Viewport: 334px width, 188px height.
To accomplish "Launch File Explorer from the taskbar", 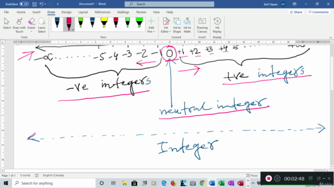I will pyautogui.click(x=124, y=183).
